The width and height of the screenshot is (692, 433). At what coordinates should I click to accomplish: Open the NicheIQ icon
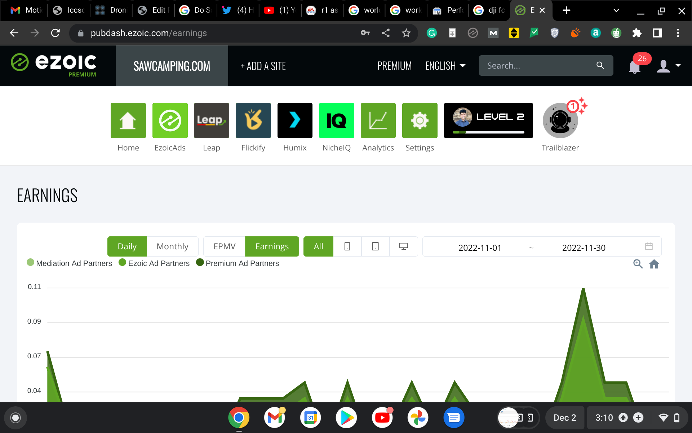[336, 121]
